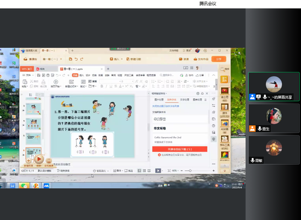Image resolution: width=301 pixels, height=220 pixels.
Task: Start slideshow from current slide play icon
Action: click(x=56, y=82)
